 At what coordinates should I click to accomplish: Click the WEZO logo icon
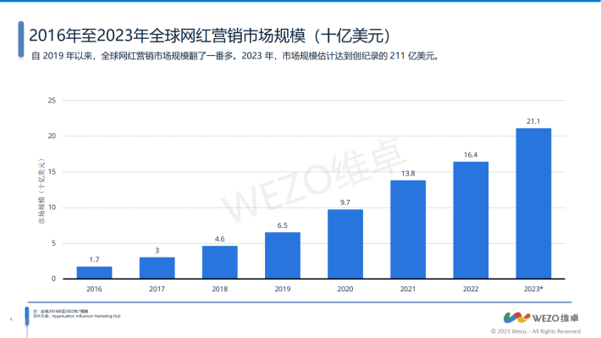tap(516, 318)
